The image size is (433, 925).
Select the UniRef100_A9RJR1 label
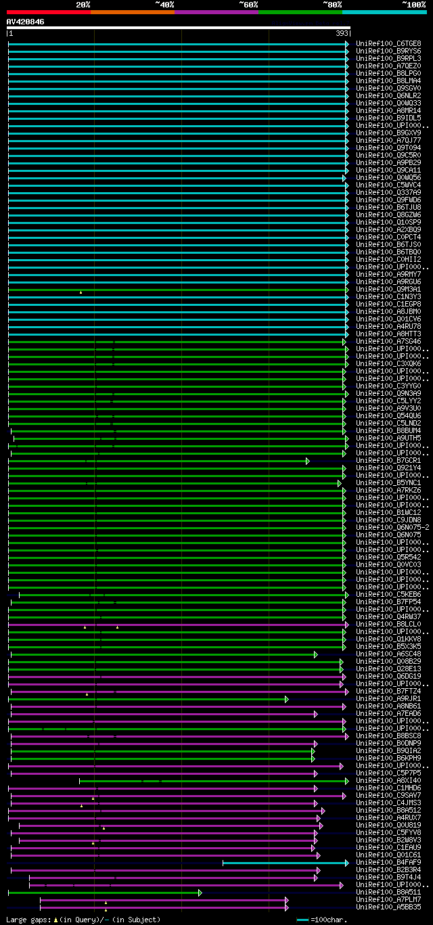(x=388, y=698)
